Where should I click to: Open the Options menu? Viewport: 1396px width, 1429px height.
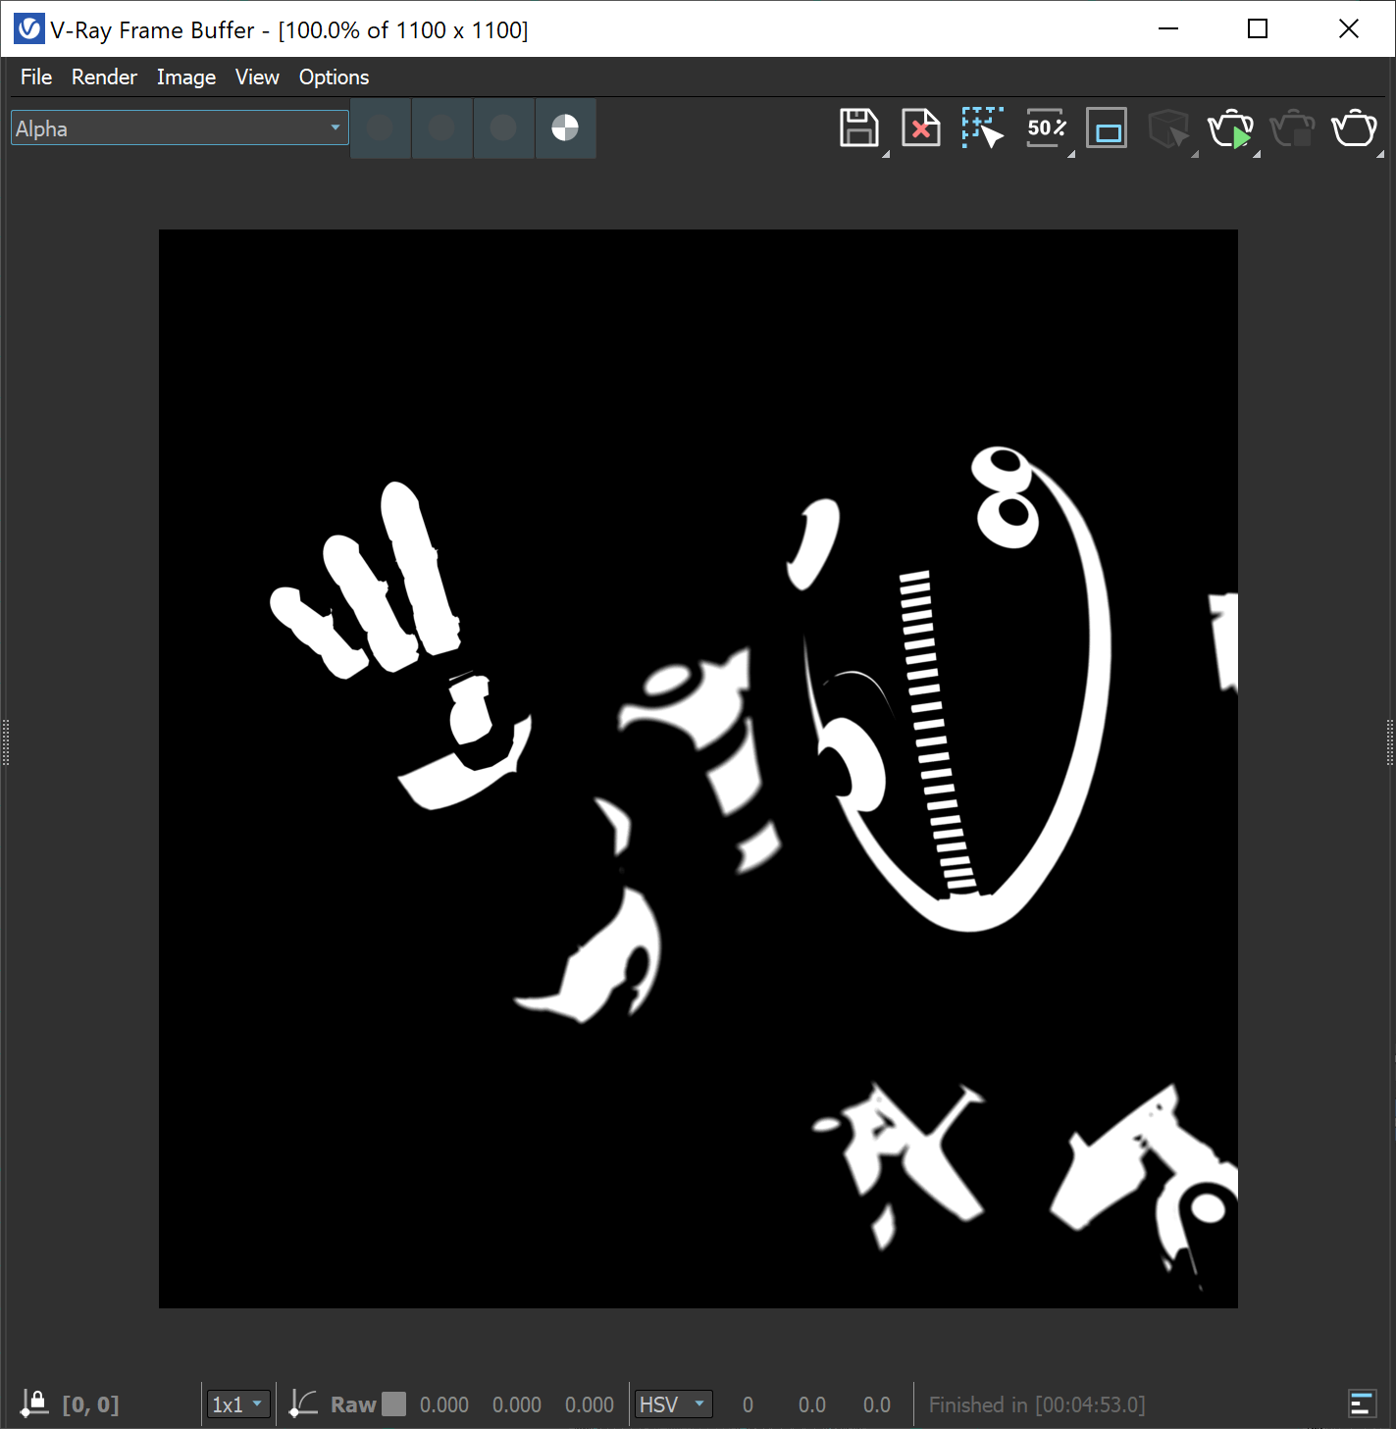[334, 77]
